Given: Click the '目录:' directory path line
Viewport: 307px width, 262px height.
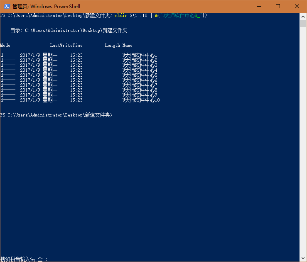Looking at the screenshot, I should pos(69,31).
